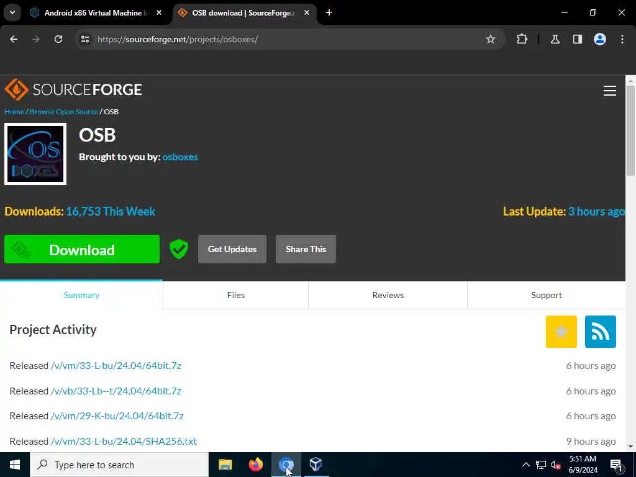Click the OS Boxes project logo
The width and height of the screenshot is (636, 477).
(x=35, y=154)
